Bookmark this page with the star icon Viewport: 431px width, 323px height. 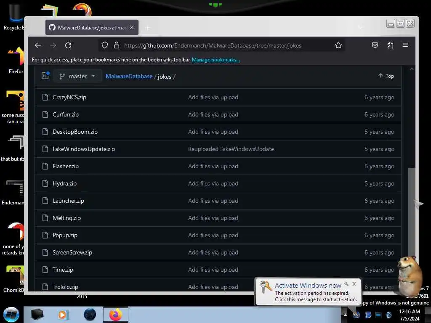pyautogui.click(x=338, y=45)
